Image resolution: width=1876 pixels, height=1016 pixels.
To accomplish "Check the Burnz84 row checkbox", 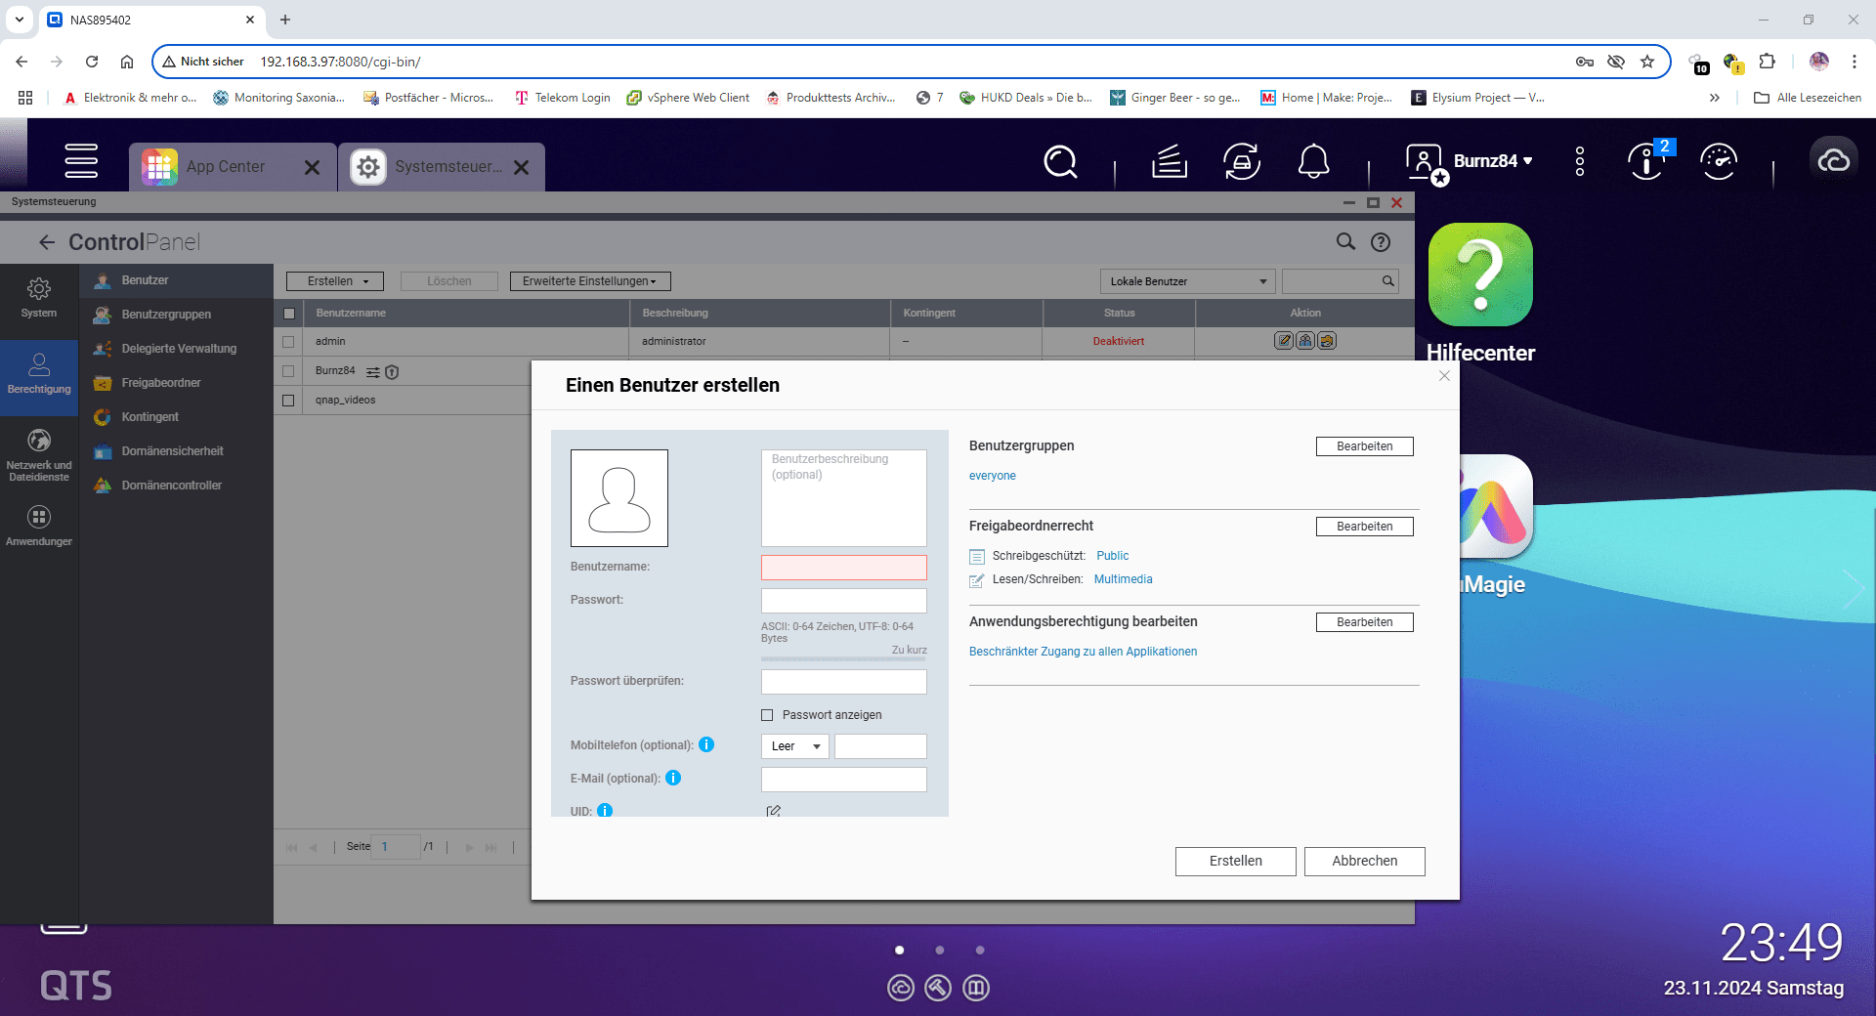I will (288, 371).
